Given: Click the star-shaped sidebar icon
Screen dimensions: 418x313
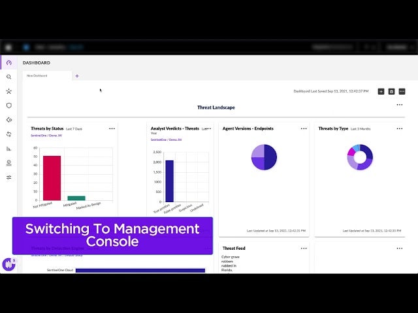Looking at the screenshot, I should click(x=8, y=91).
